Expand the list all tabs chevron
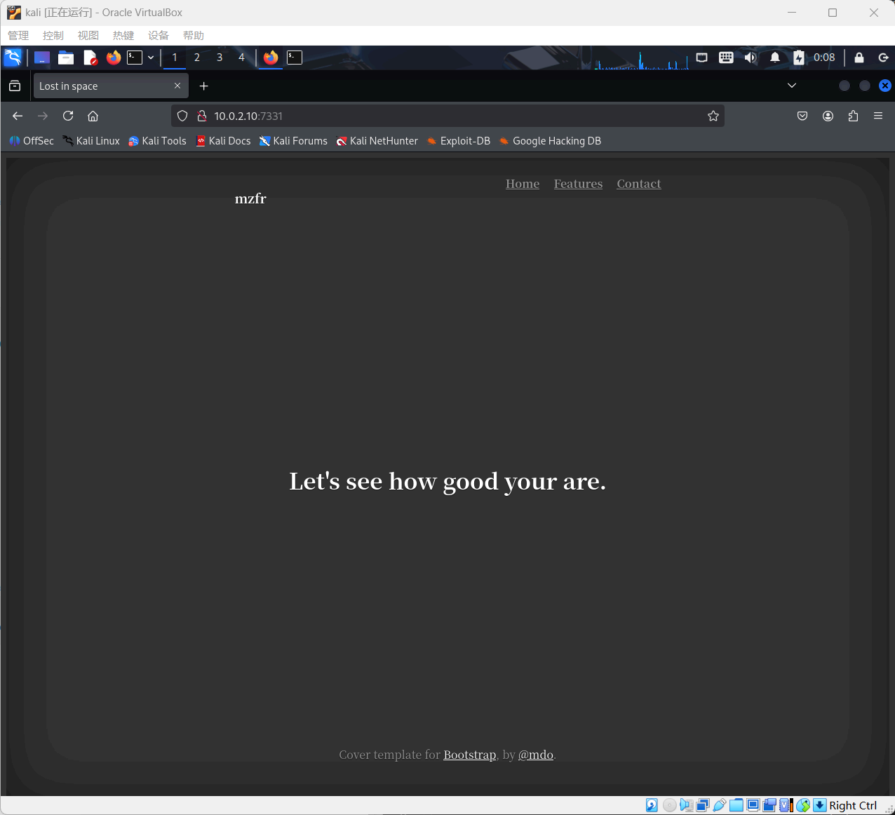895x815 pixels. 792,86
